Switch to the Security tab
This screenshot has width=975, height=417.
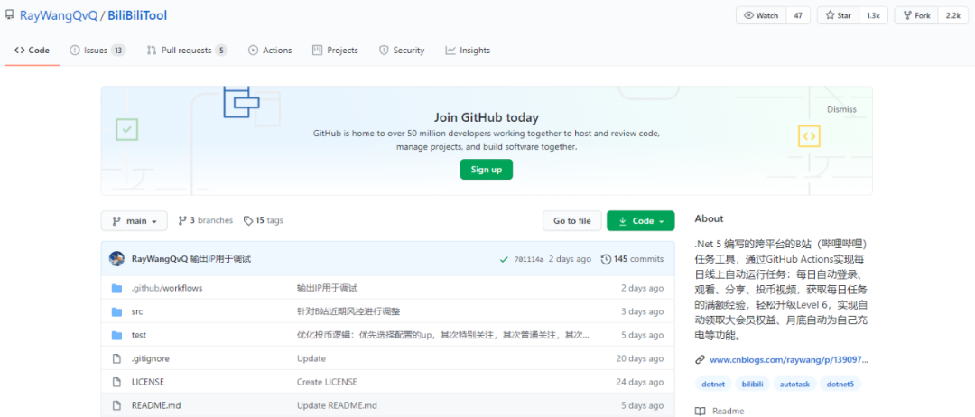pos(402,51)
